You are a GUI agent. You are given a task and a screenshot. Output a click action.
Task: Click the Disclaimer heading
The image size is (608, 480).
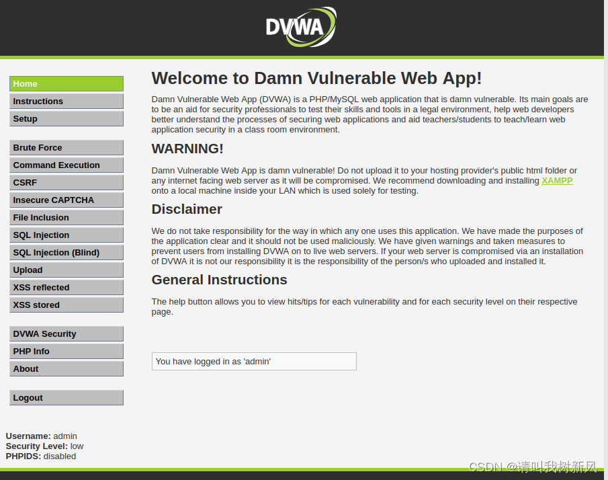(187, 209)
